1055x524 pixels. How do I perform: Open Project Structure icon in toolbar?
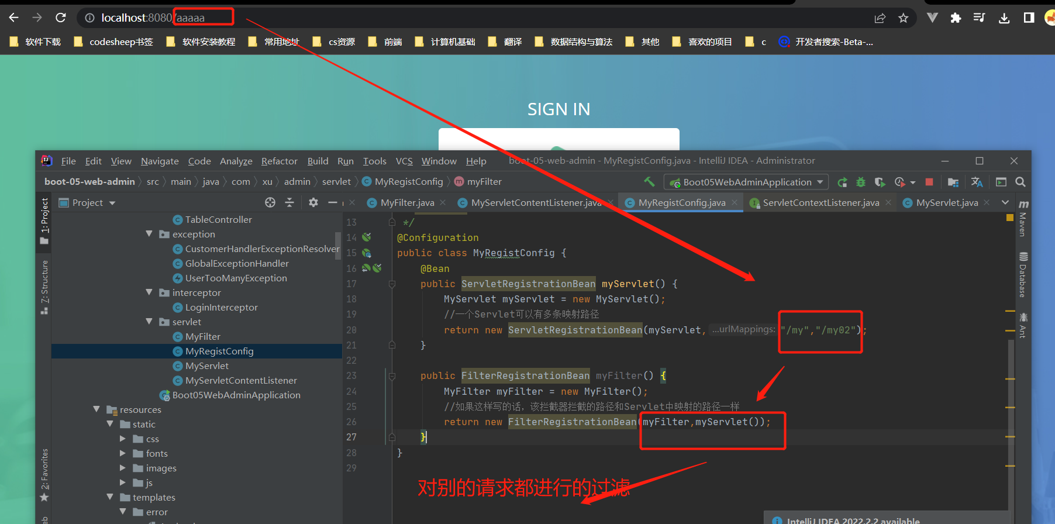[x=953, y=182]
